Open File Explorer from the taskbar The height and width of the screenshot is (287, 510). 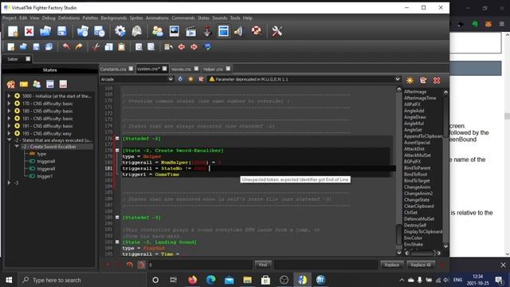pyautogui.click(x=248, y=280)
